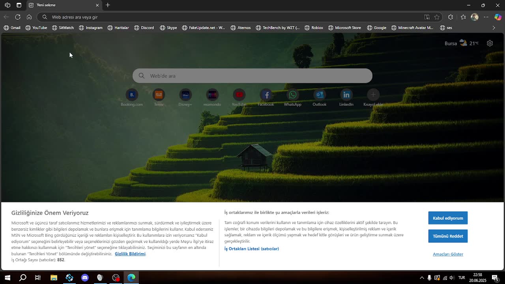This screenshot has width=505, height=284.
Task: Open the Copilot sidebar icon
Action: click(498, 17)
